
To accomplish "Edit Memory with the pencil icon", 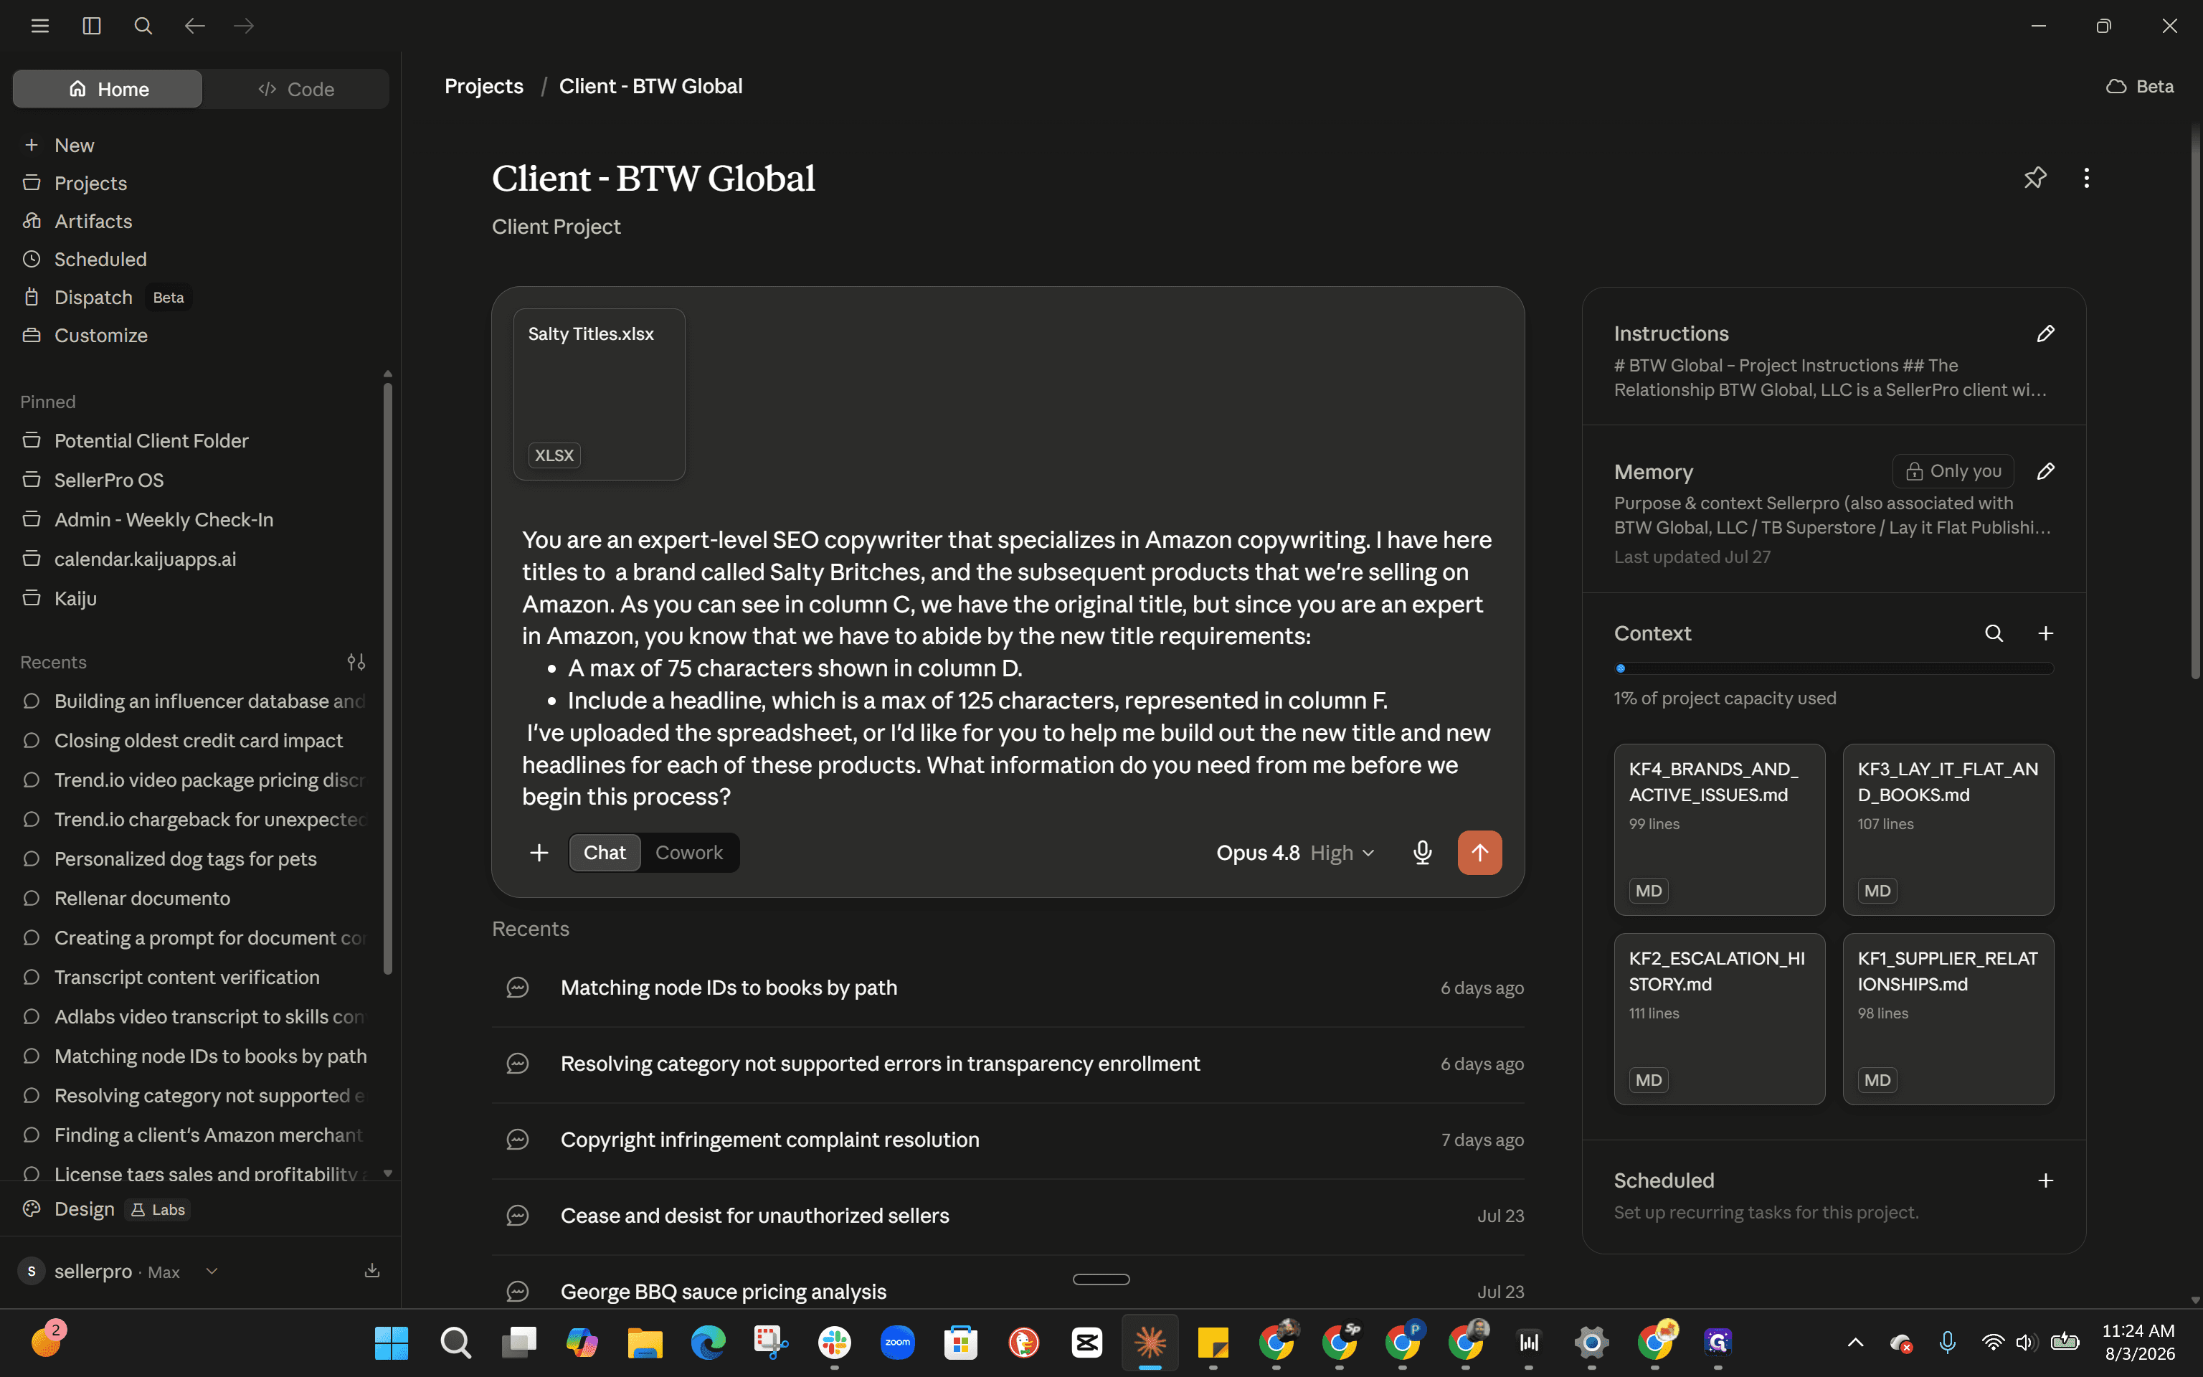I will pos(2045,471).
